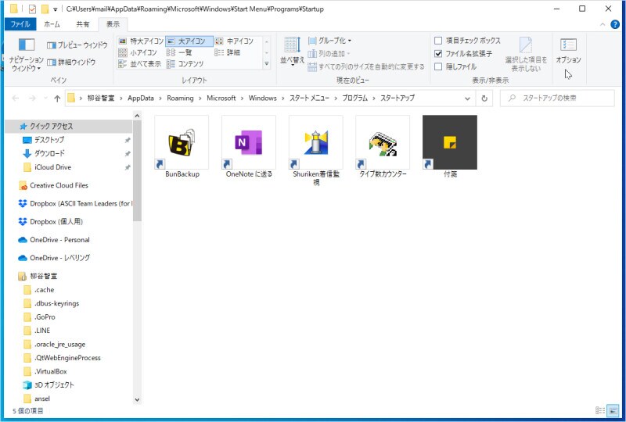Open the BunBackup shortcut icon

tap(182, 142)
